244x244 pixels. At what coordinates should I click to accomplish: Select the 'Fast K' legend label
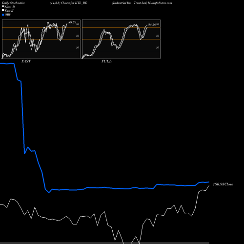pyautogui.click(x=9, y=11)
